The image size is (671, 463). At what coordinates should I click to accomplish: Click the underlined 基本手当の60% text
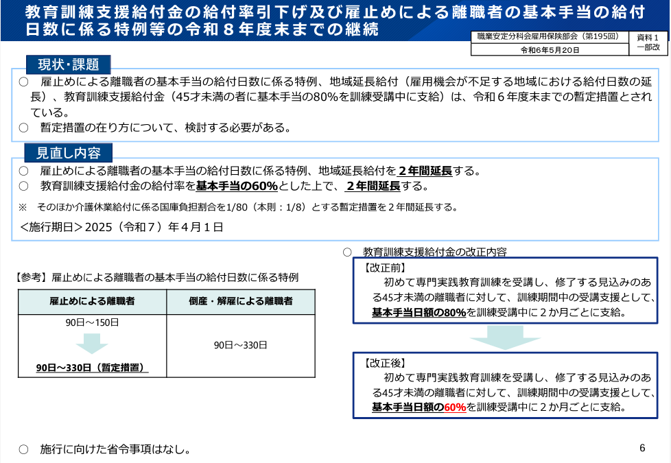click(x=237, y=186)
